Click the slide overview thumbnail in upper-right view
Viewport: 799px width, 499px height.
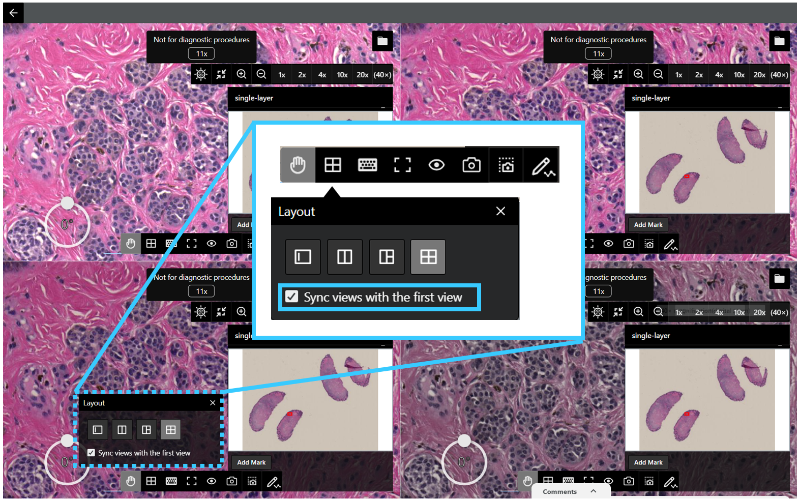[x=707, y=162]
